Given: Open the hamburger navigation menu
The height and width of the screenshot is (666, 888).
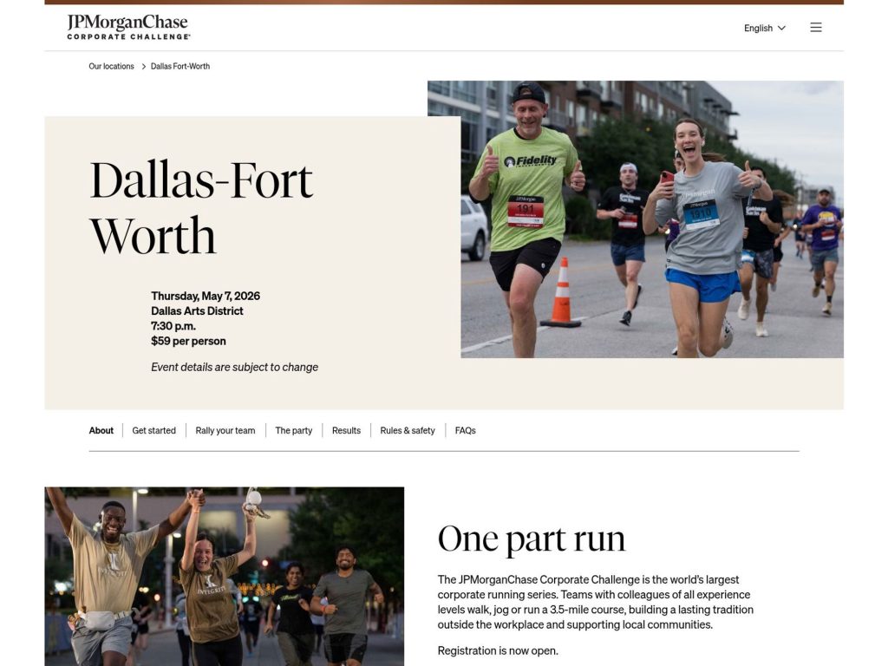Looking at the screenshot, I should click(x=816, y=27).
